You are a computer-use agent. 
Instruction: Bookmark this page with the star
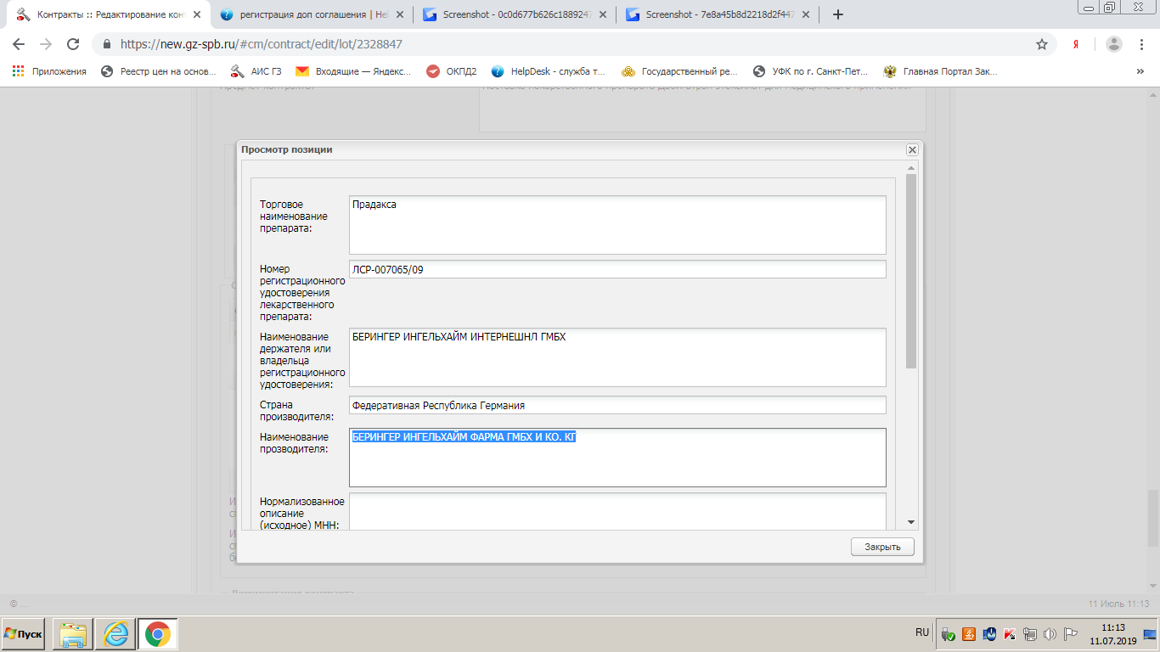[x=1042, y=44]
